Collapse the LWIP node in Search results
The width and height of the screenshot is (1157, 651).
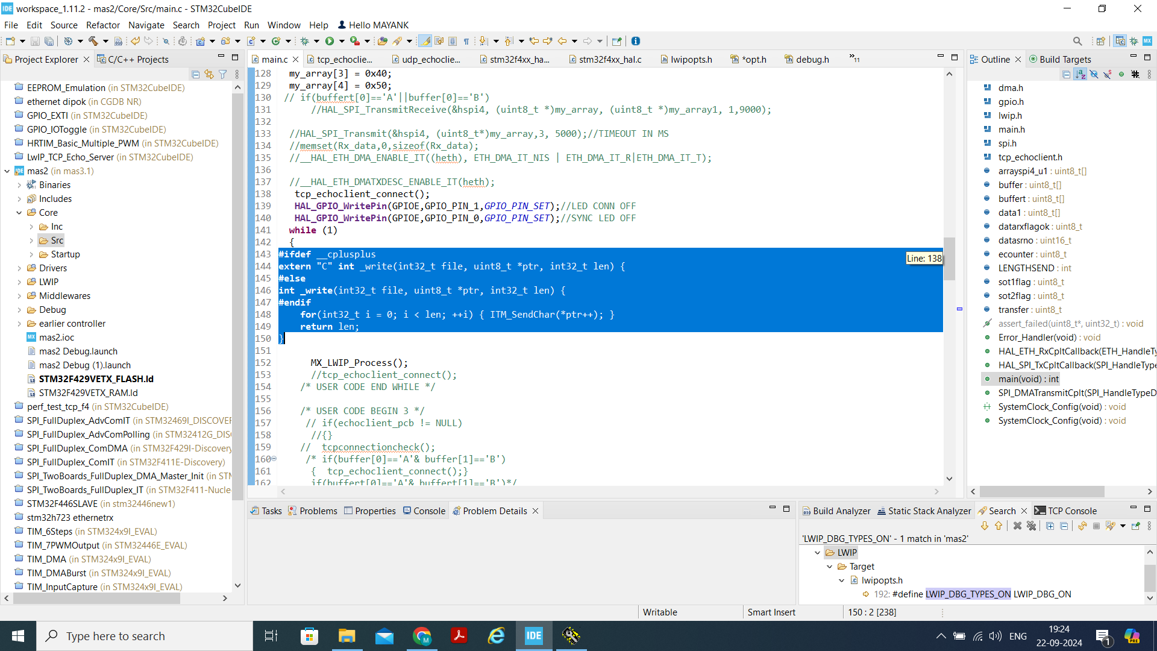click(818, 552)
